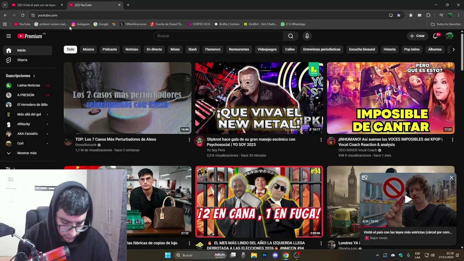Open the notifications bell
The height and width of the screenshot is (261, 464).
point(436,36)
